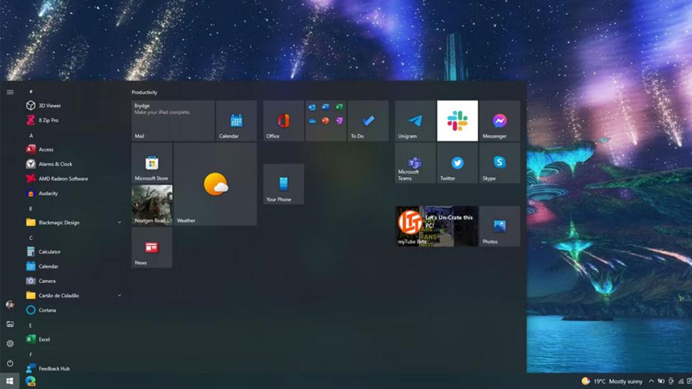Image resolution: width=692 pixels, height=389 pixels.
Task: Launch Skype from the Start tiles
Action: 500,163
